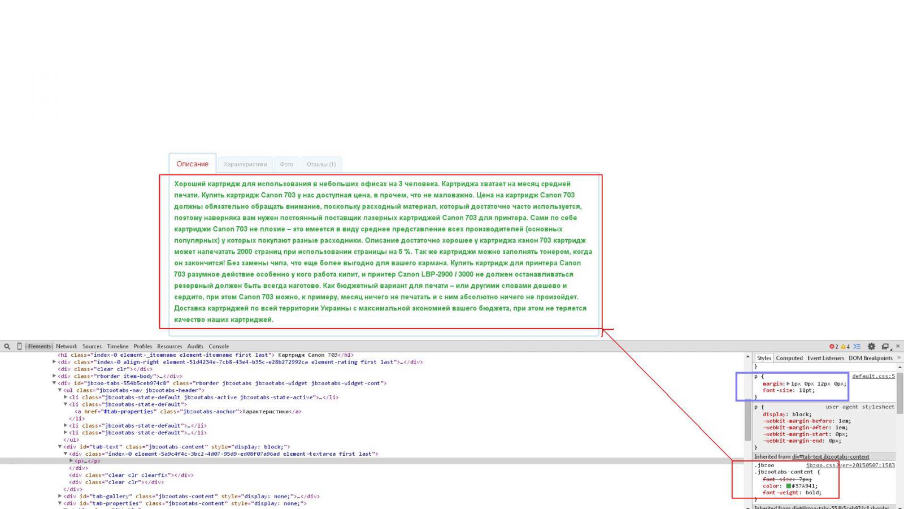Click the green description paragraph text
Viewport: 904px width, 509px height.
coord(383,252)
